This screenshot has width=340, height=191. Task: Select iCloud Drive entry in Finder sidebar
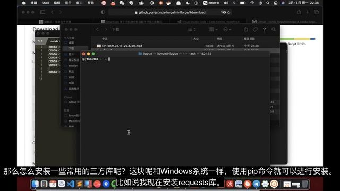(x=72, y=102)
